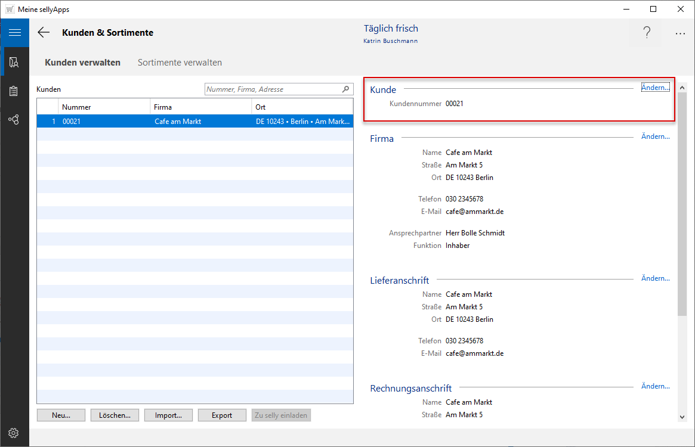Click the Import... button
The image size is (695, 447).
click(168, 415)
